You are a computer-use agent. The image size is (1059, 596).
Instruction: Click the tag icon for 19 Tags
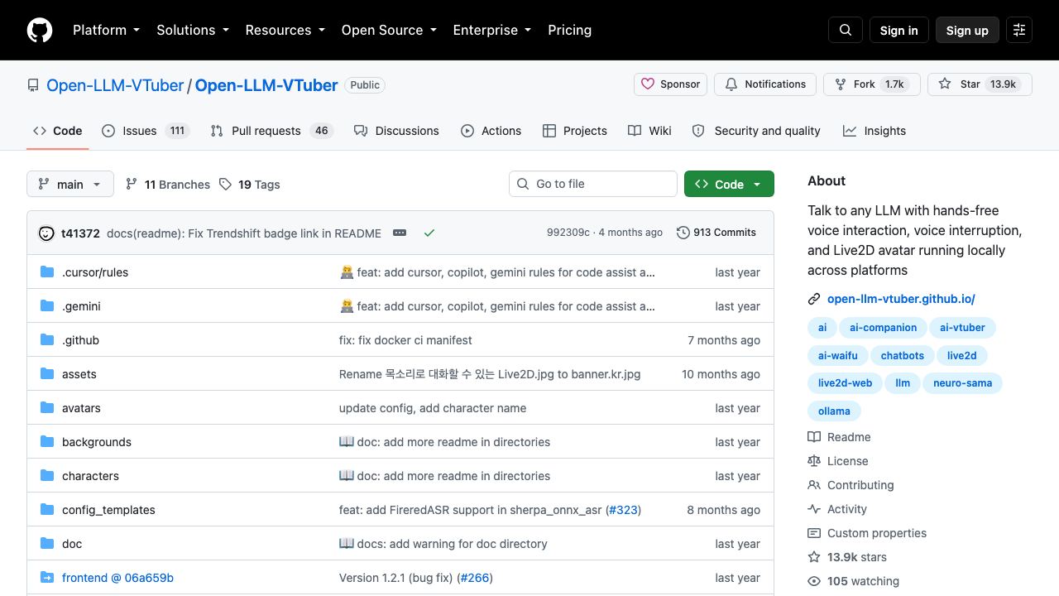(x=225, y=185)
